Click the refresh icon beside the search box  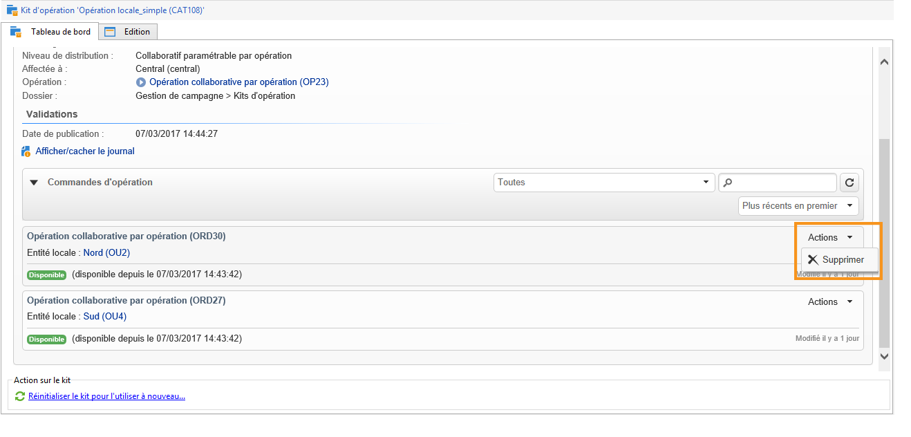(x=849, y=183)
